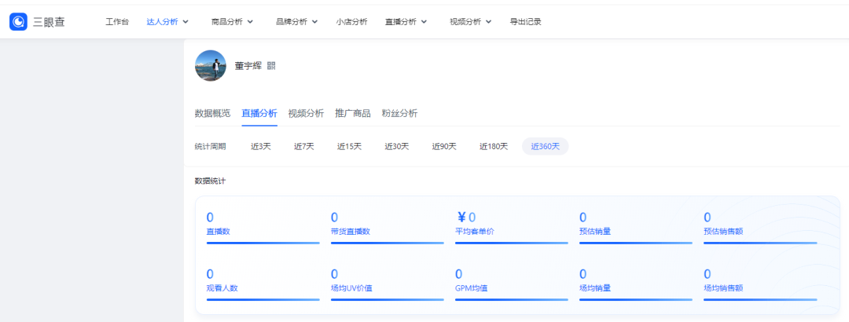Click the progress bar under 预估销售额
This screenshot has width=849, height=322.
pos(760,243)
